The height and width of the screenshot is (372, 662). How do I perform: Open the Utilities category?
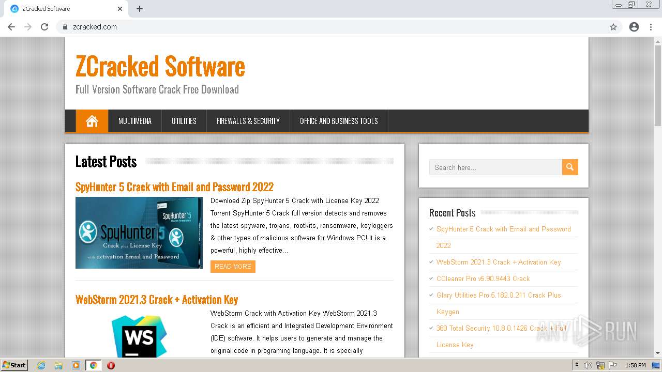184,121
